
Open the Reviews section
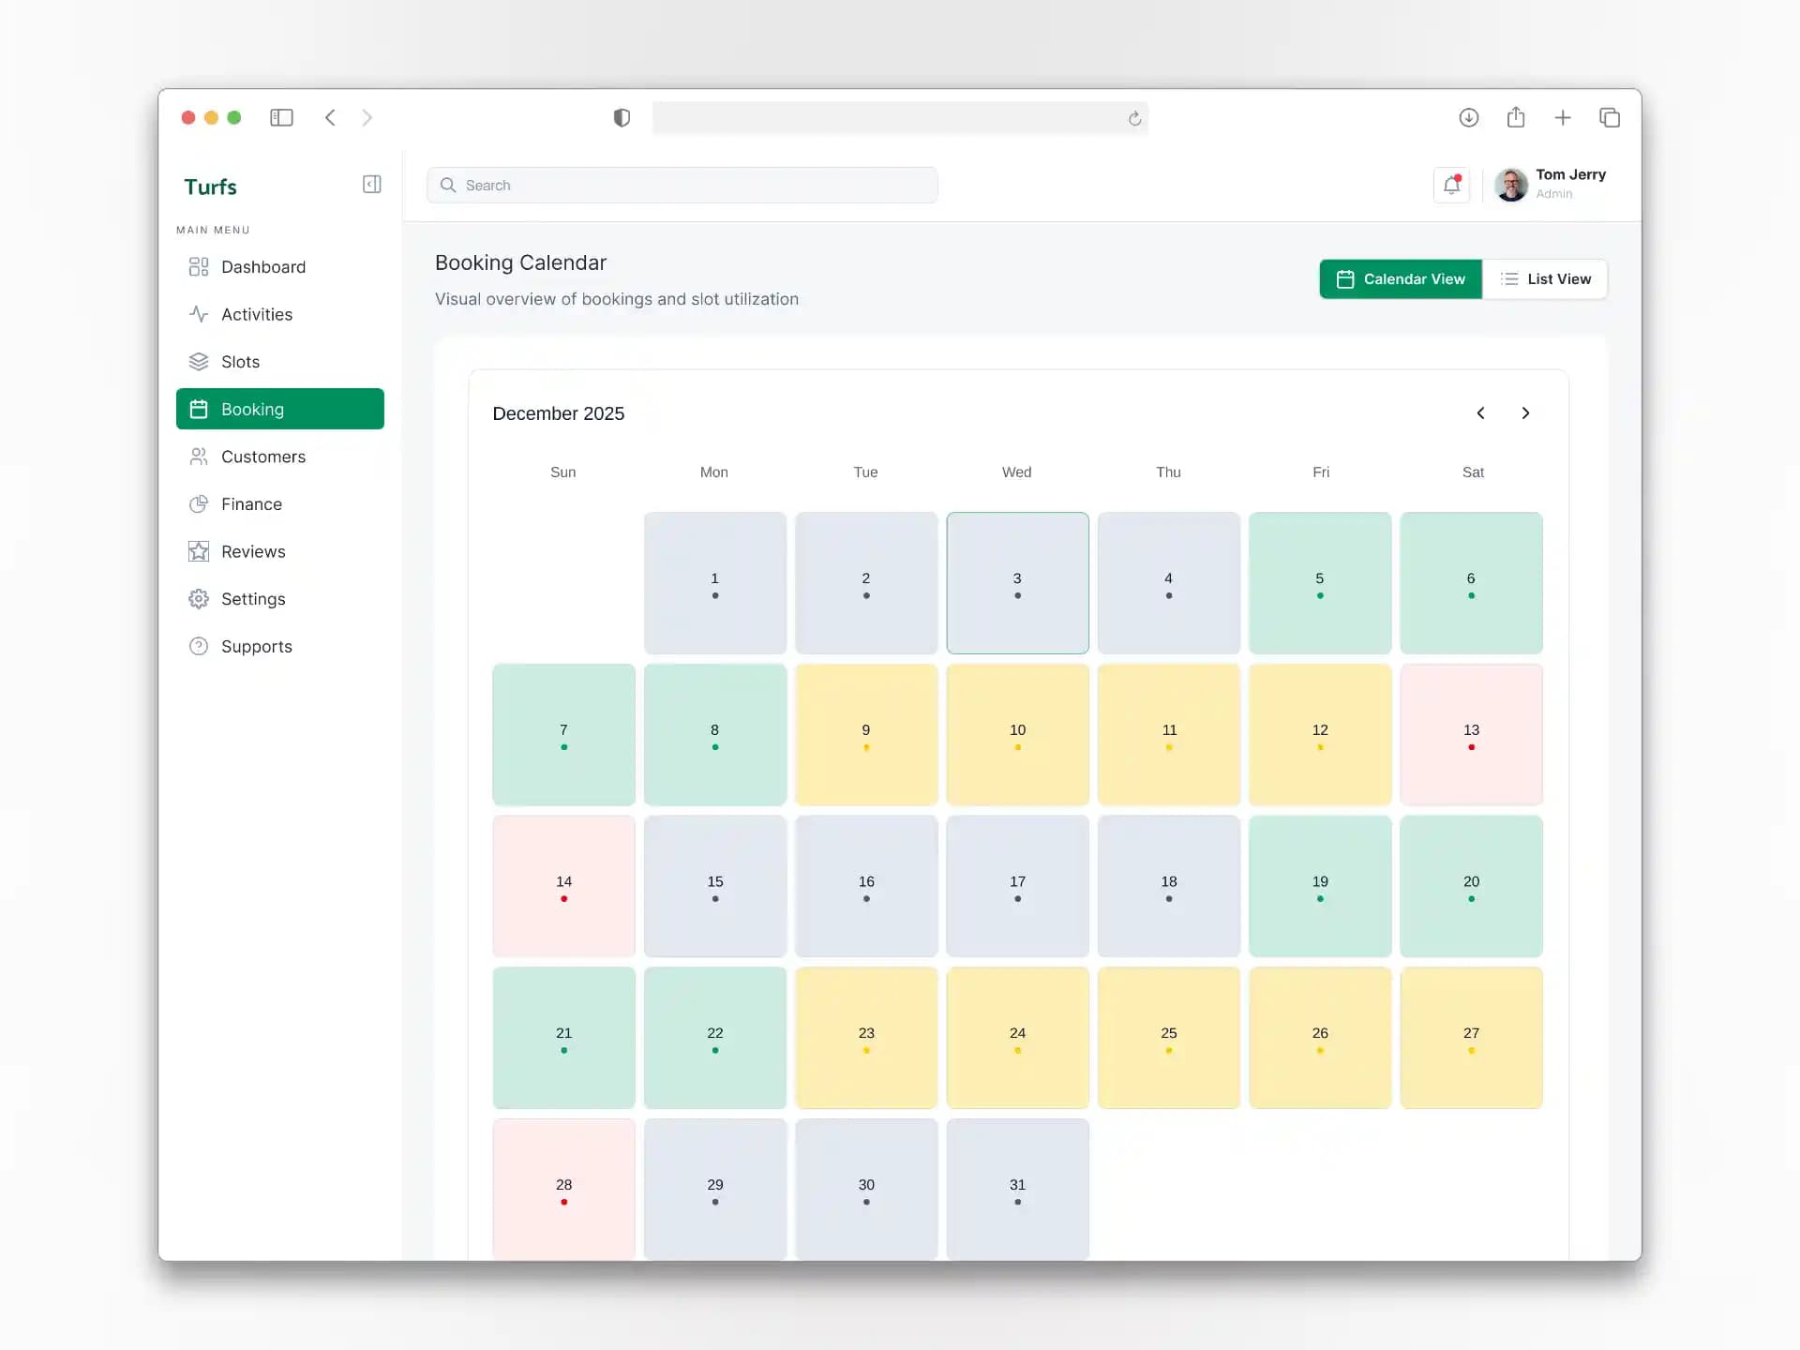coord(253,551)
